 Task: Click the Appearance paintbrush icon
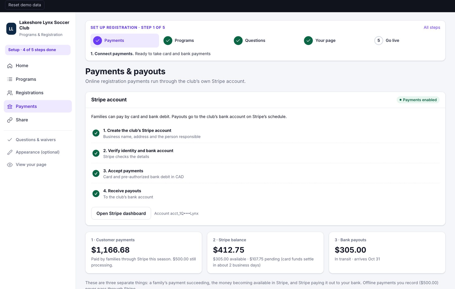(10, 152)
